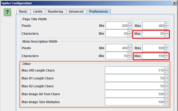Increase Max H2 Length Chars value
Image resolution: width=178 pixels, height=111 pixels.
tap(166, 84)
